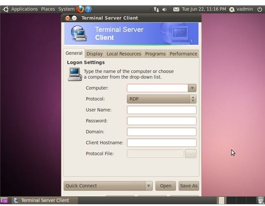This screenshot has height=206, width=265.
Task: Select the General tab
Action: coord(74,53)
